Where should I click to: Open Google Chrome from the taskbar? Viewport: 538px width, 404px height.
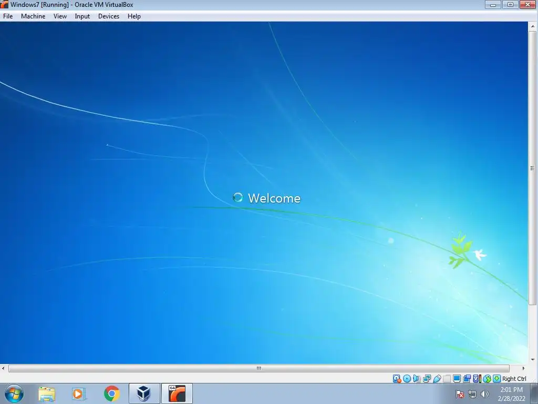click(x=111, y=393)
